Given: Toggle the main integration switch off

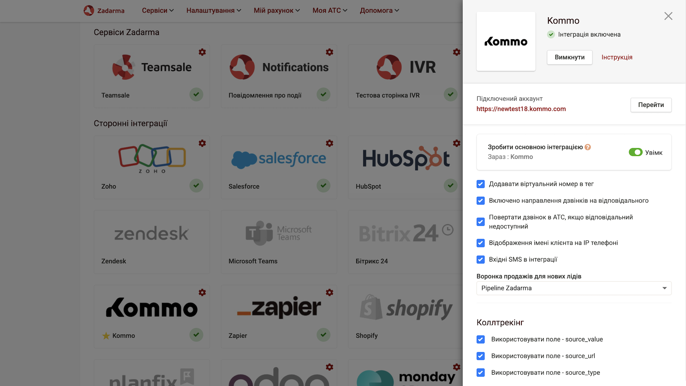Looking at the screenshot, I should click(x=636, y=152).
